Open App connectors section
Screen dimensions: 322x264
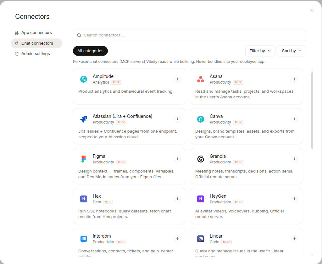[36, 33]
